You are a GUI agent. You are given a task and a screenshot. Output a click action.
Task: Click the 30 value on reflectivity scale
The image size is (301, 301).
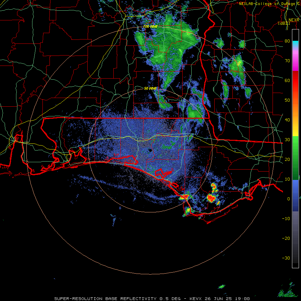[x=287, y=140]
